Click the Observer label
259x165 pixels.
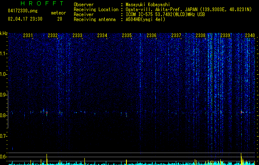click(x=84, y=5)
